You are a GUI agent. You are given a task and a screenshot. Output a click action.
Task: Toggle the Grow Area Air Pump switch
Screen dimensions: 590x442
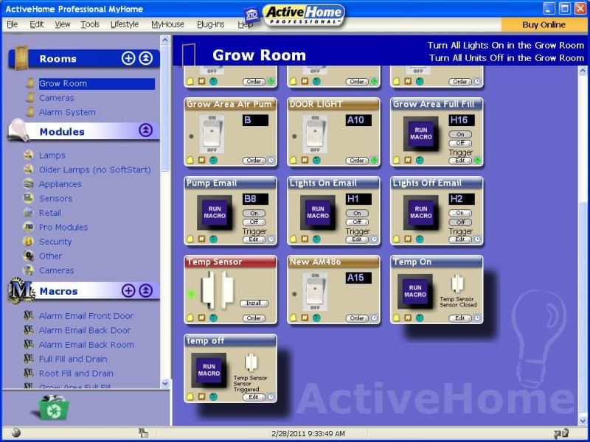coord(212,134)
